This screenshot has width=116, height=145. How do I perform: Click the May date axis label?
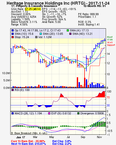pos(52,137)
